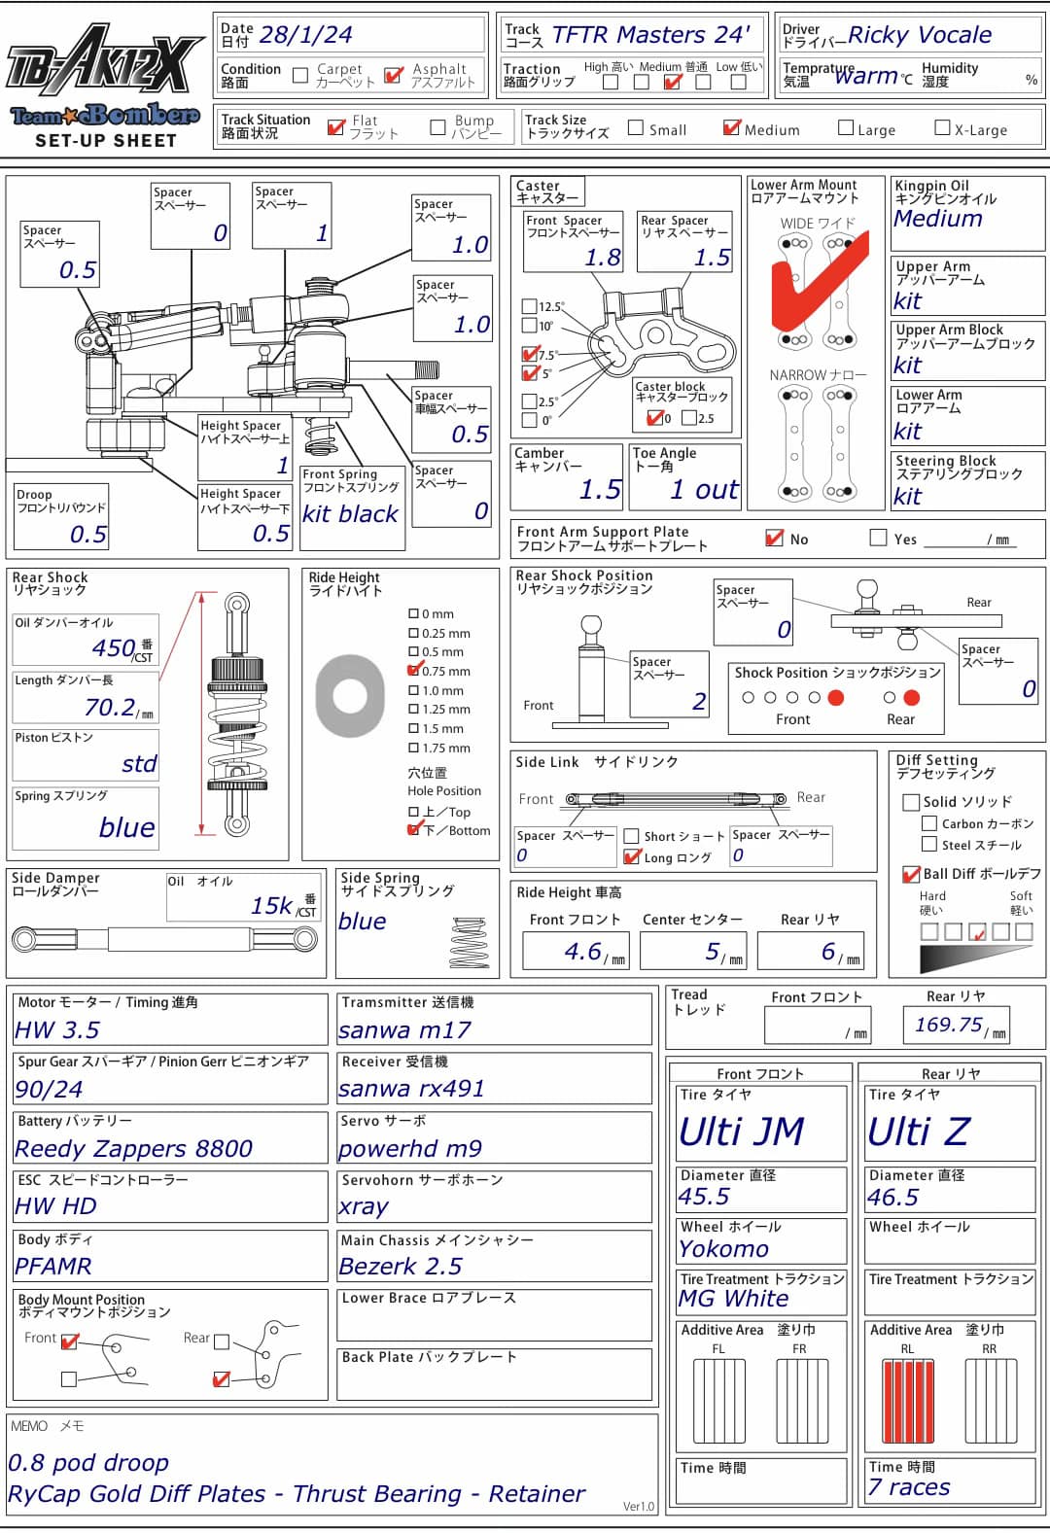Screen dimensions: 1050x1533
Task: Click the Motor field HW 3.5
Action: point(170,1019)
